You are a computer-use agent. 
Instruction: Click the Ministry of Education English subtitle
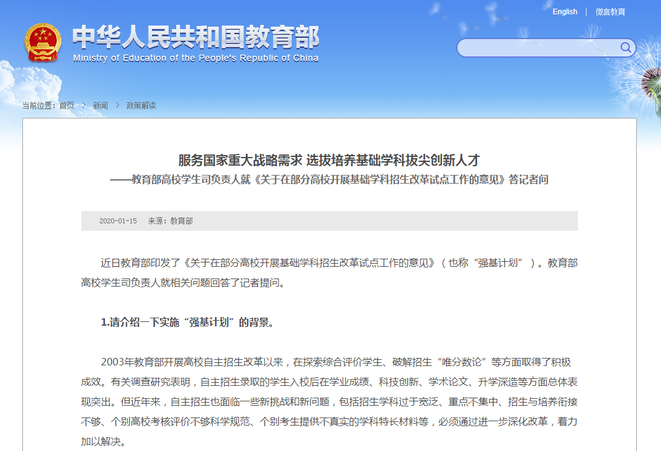tap(196, 58)
